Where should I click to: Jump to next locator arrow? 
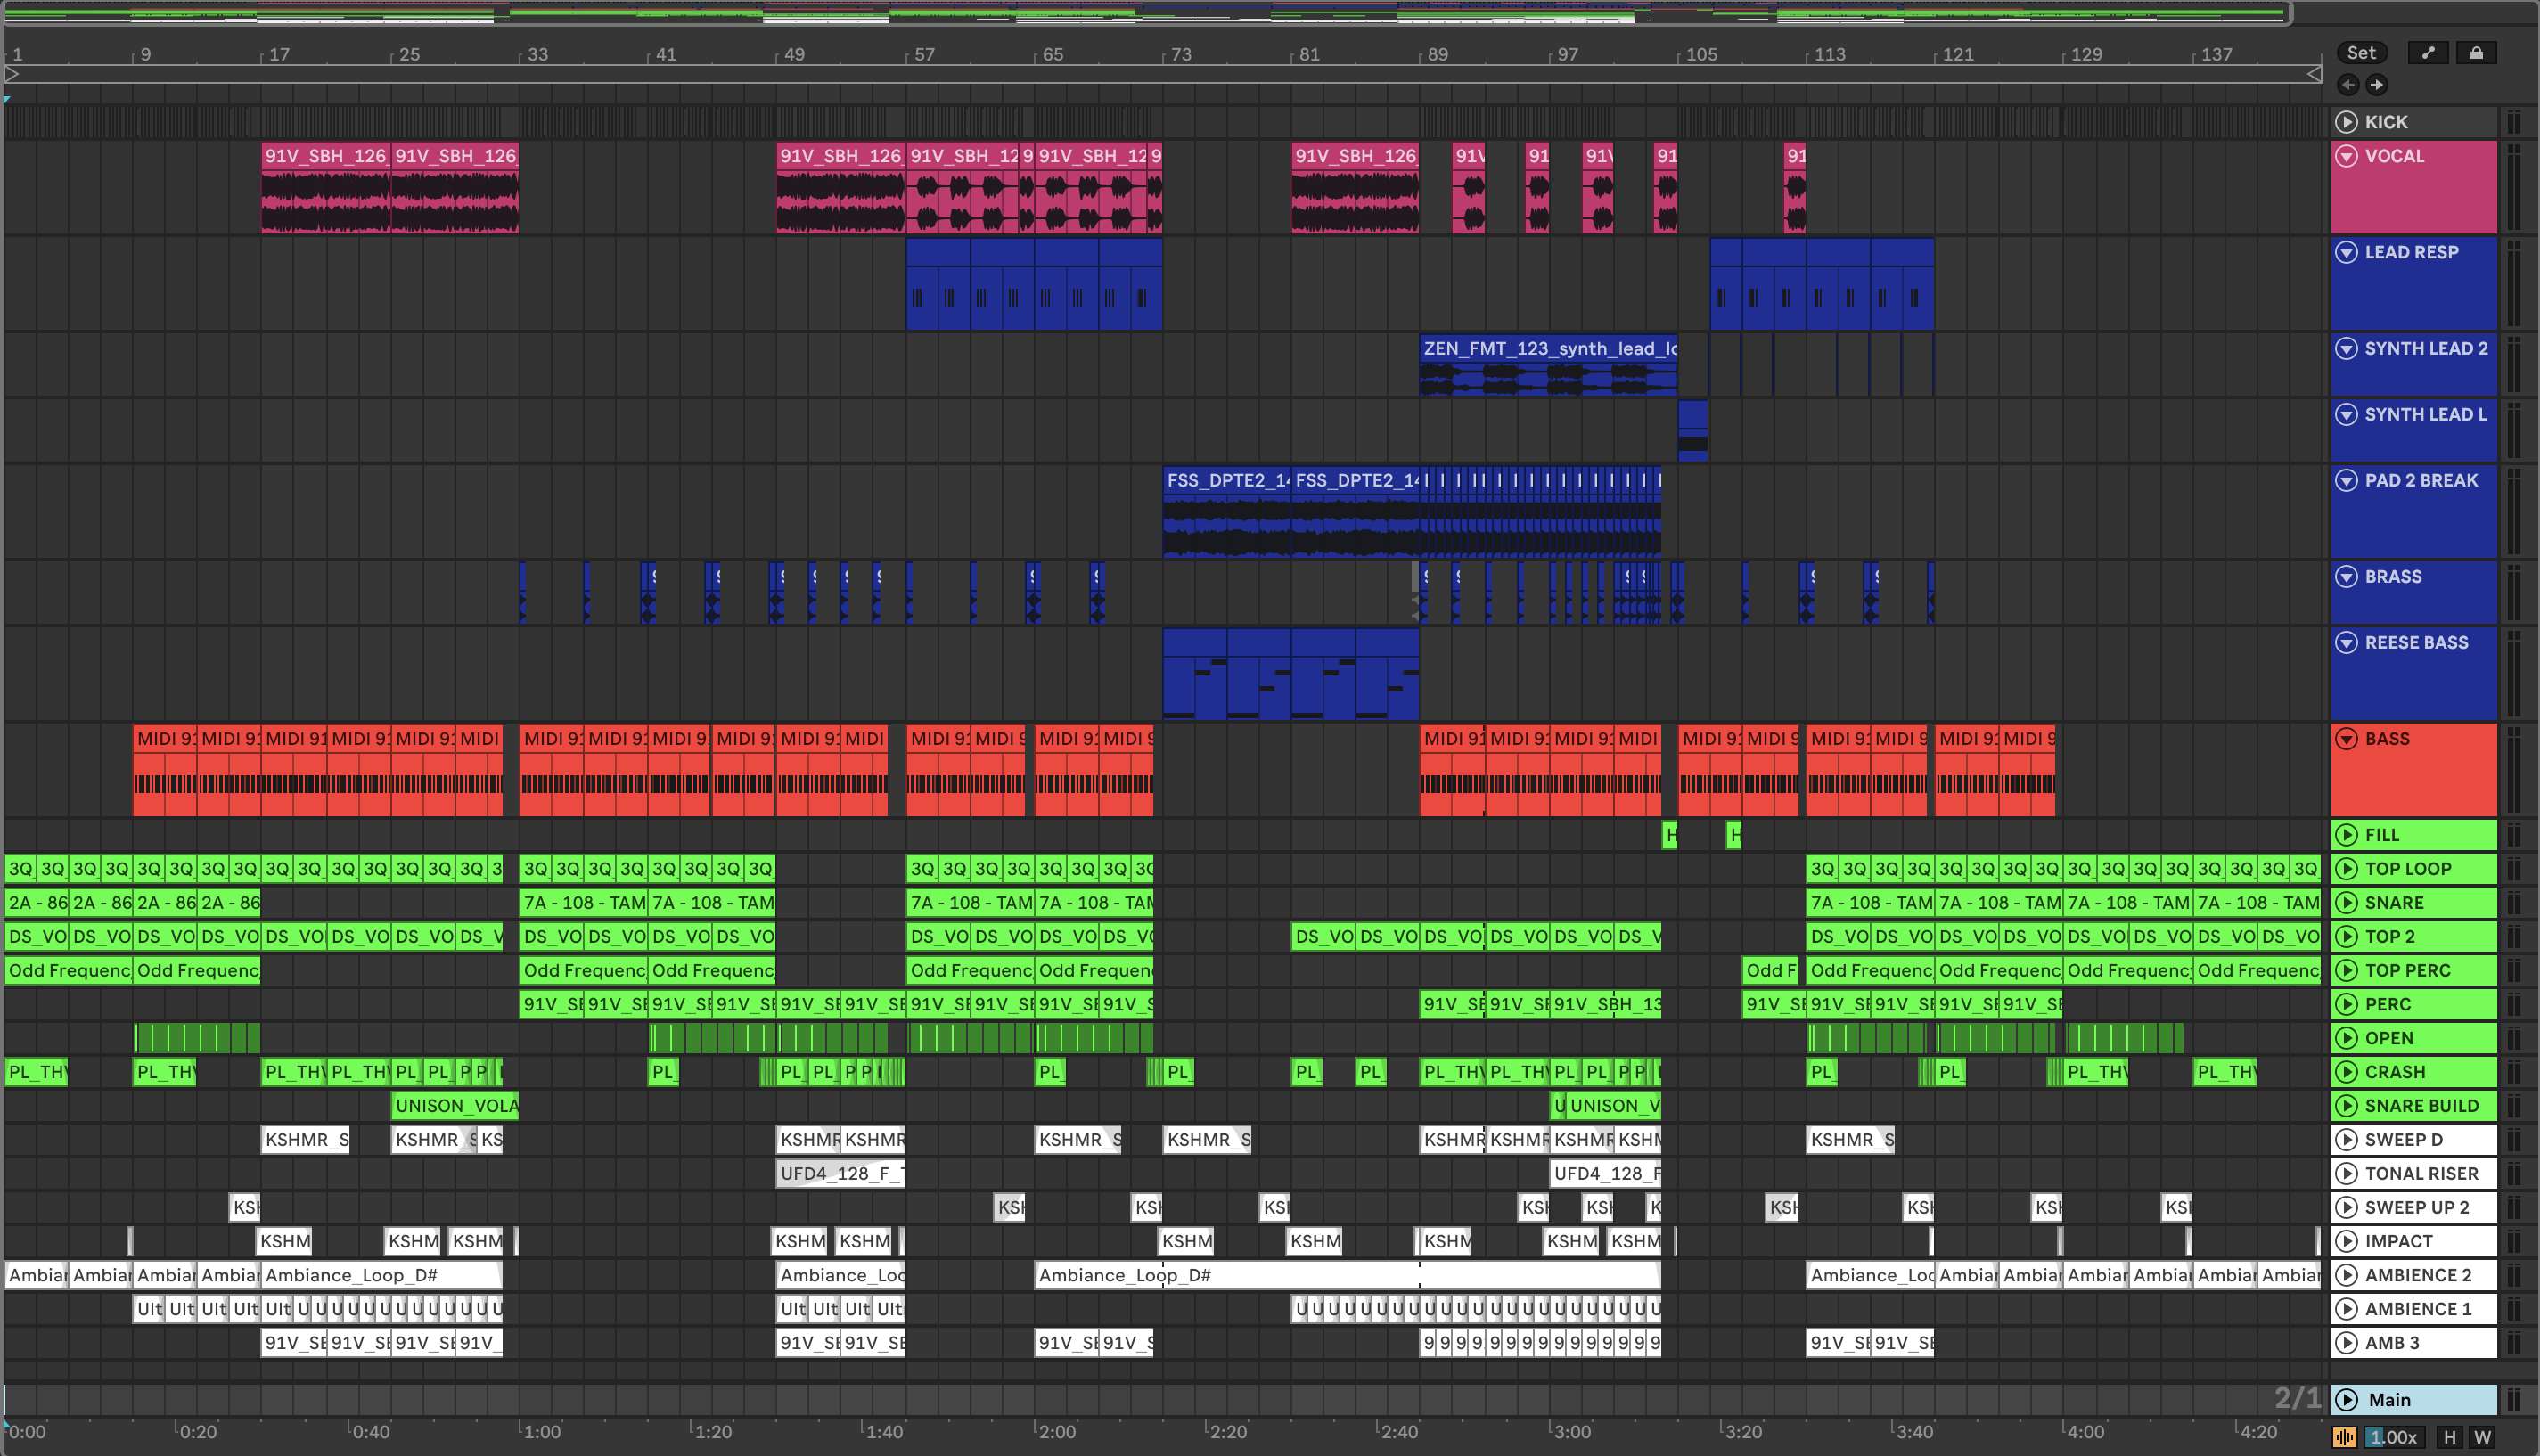click(x=2377, y=85)
